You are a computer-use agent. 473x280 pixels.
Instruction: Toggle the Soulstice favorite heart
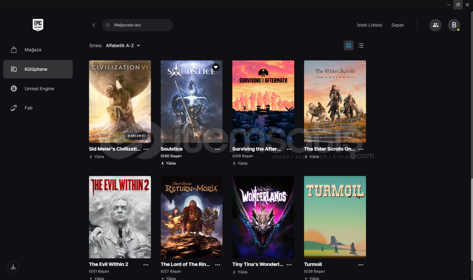(216, 67)
